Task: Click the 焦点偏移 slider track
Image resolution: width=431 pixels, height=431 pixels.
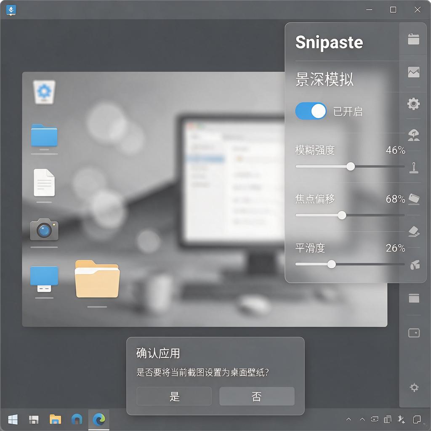Action: coord(350,215)
